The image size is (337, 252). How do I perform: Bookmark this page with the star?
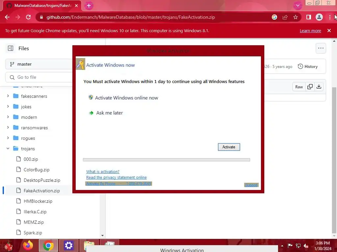pos(296,17)
